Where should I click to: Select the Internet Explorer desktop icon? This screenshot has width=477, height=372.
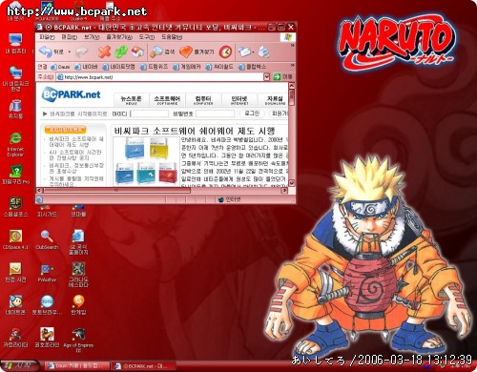click(15, 144)
